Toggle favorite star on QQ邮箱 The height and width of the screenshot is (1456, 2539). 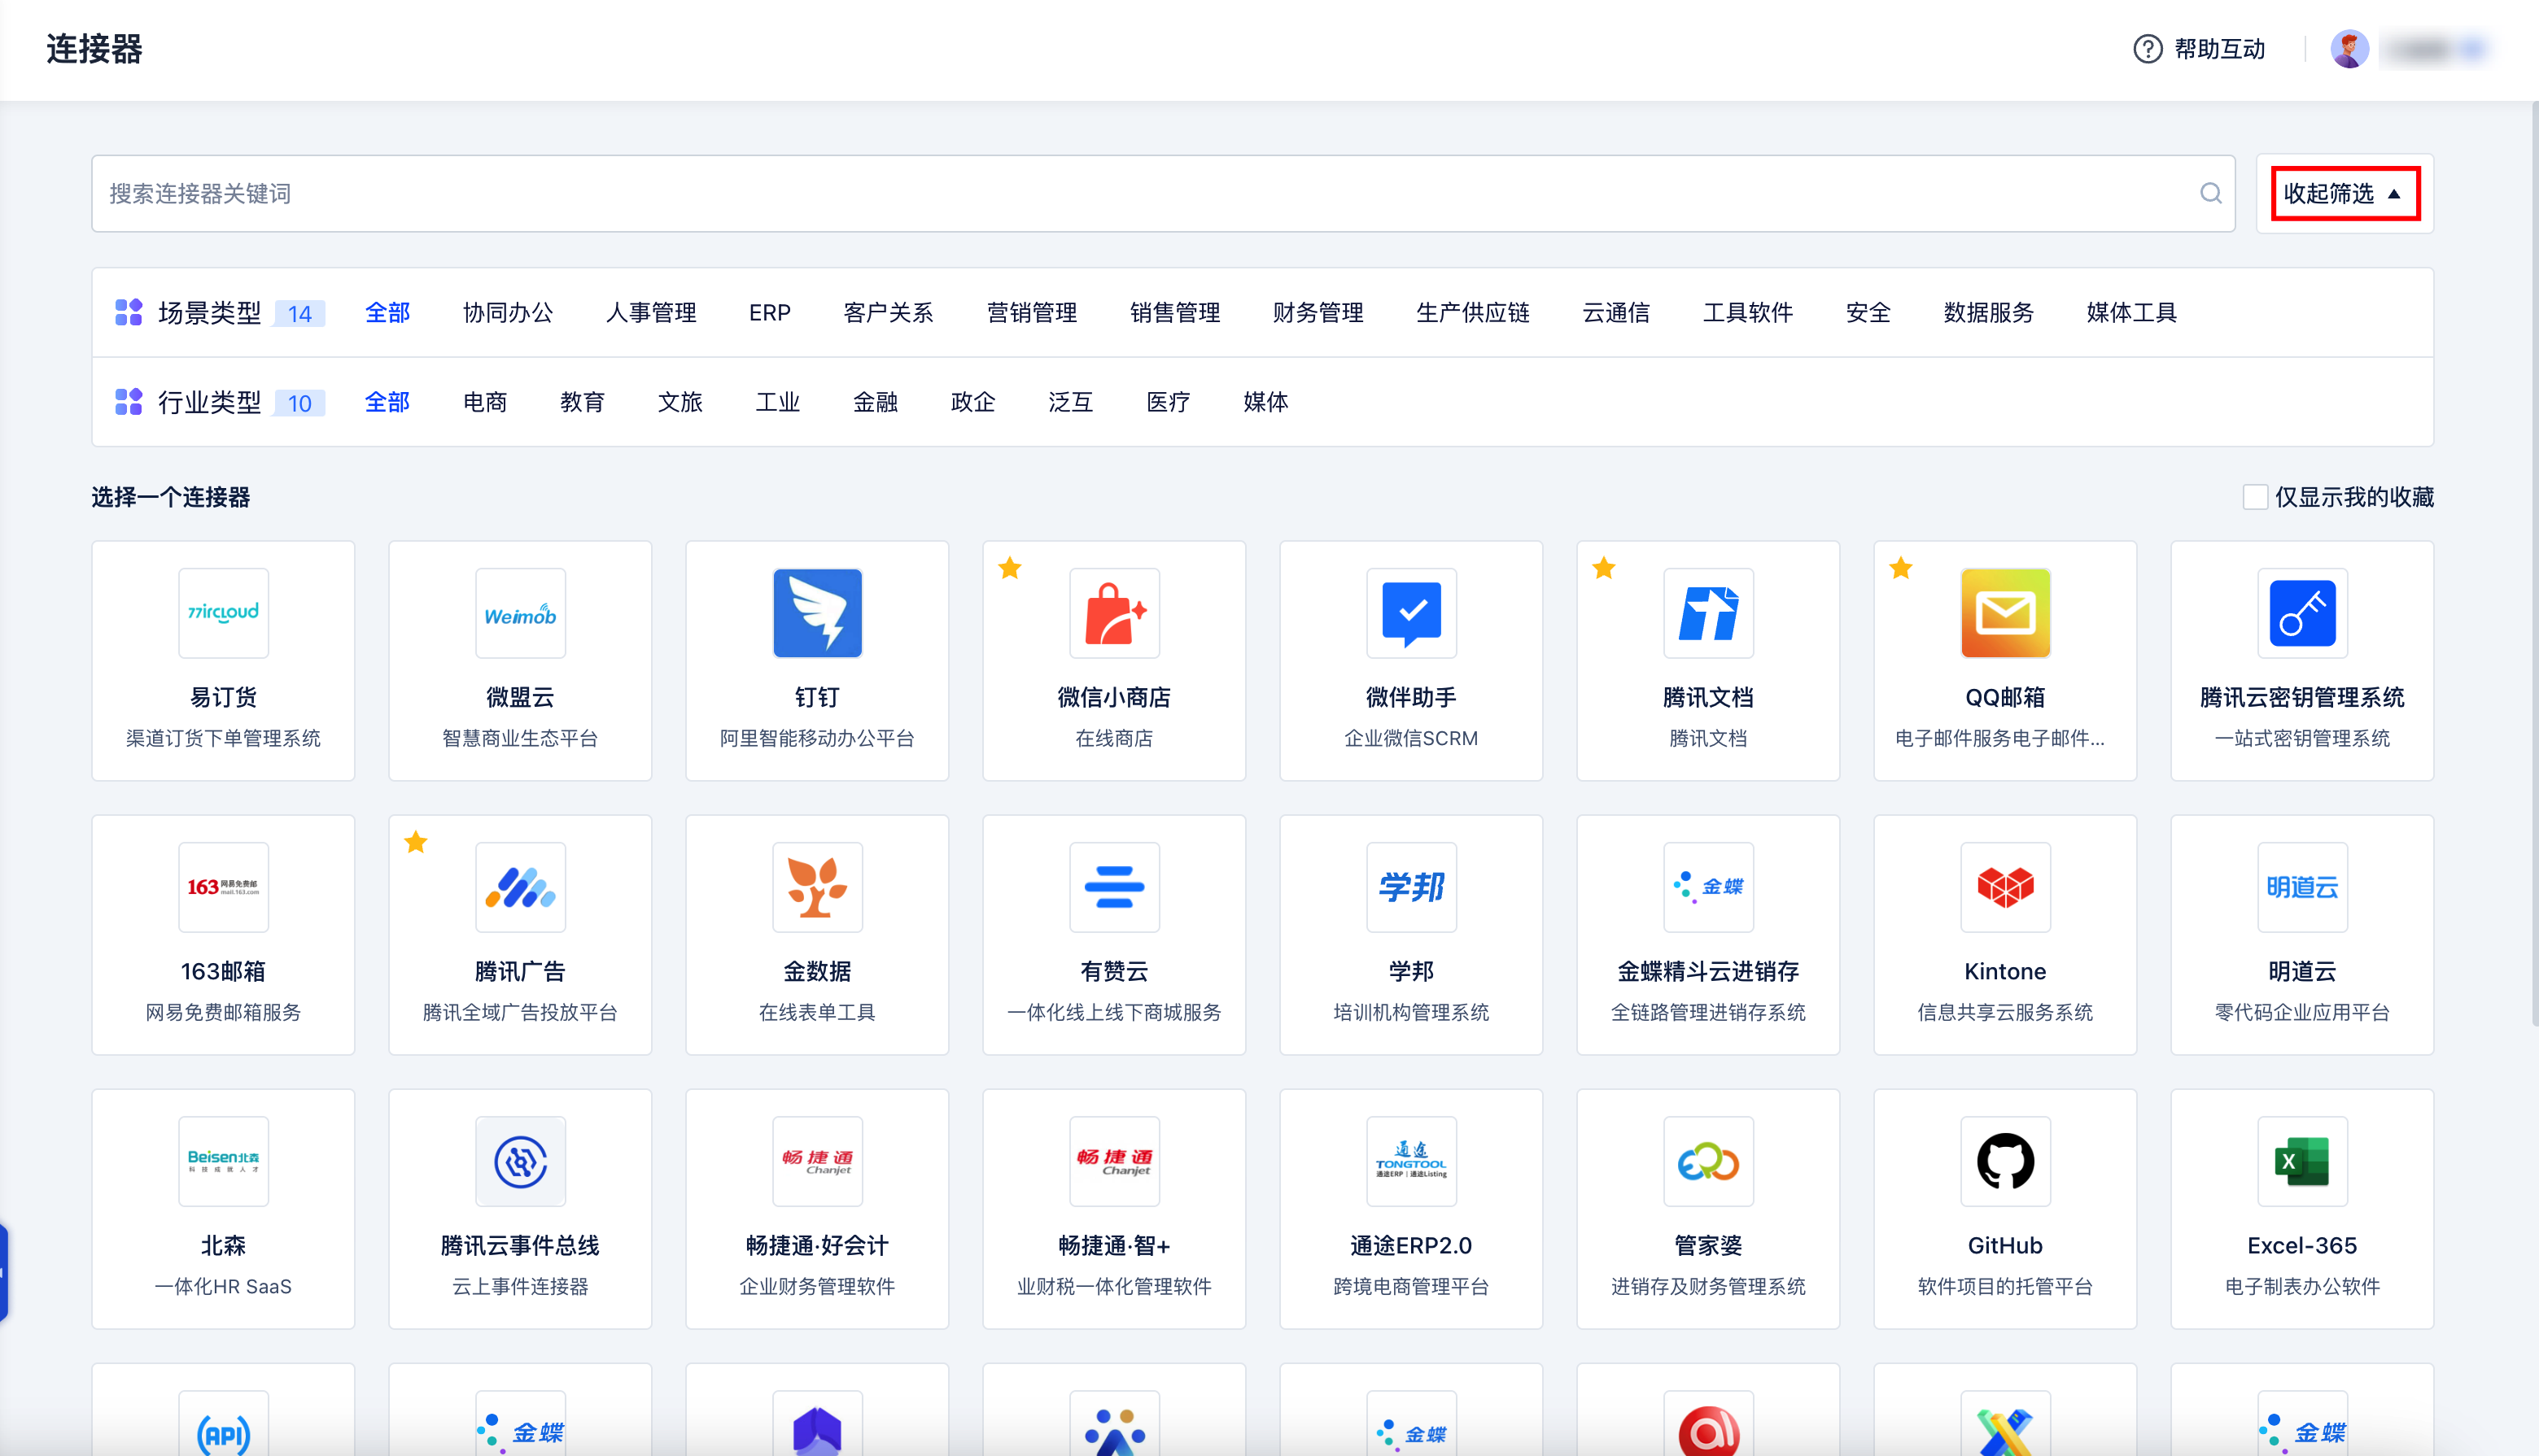[x=1902, y=568]
